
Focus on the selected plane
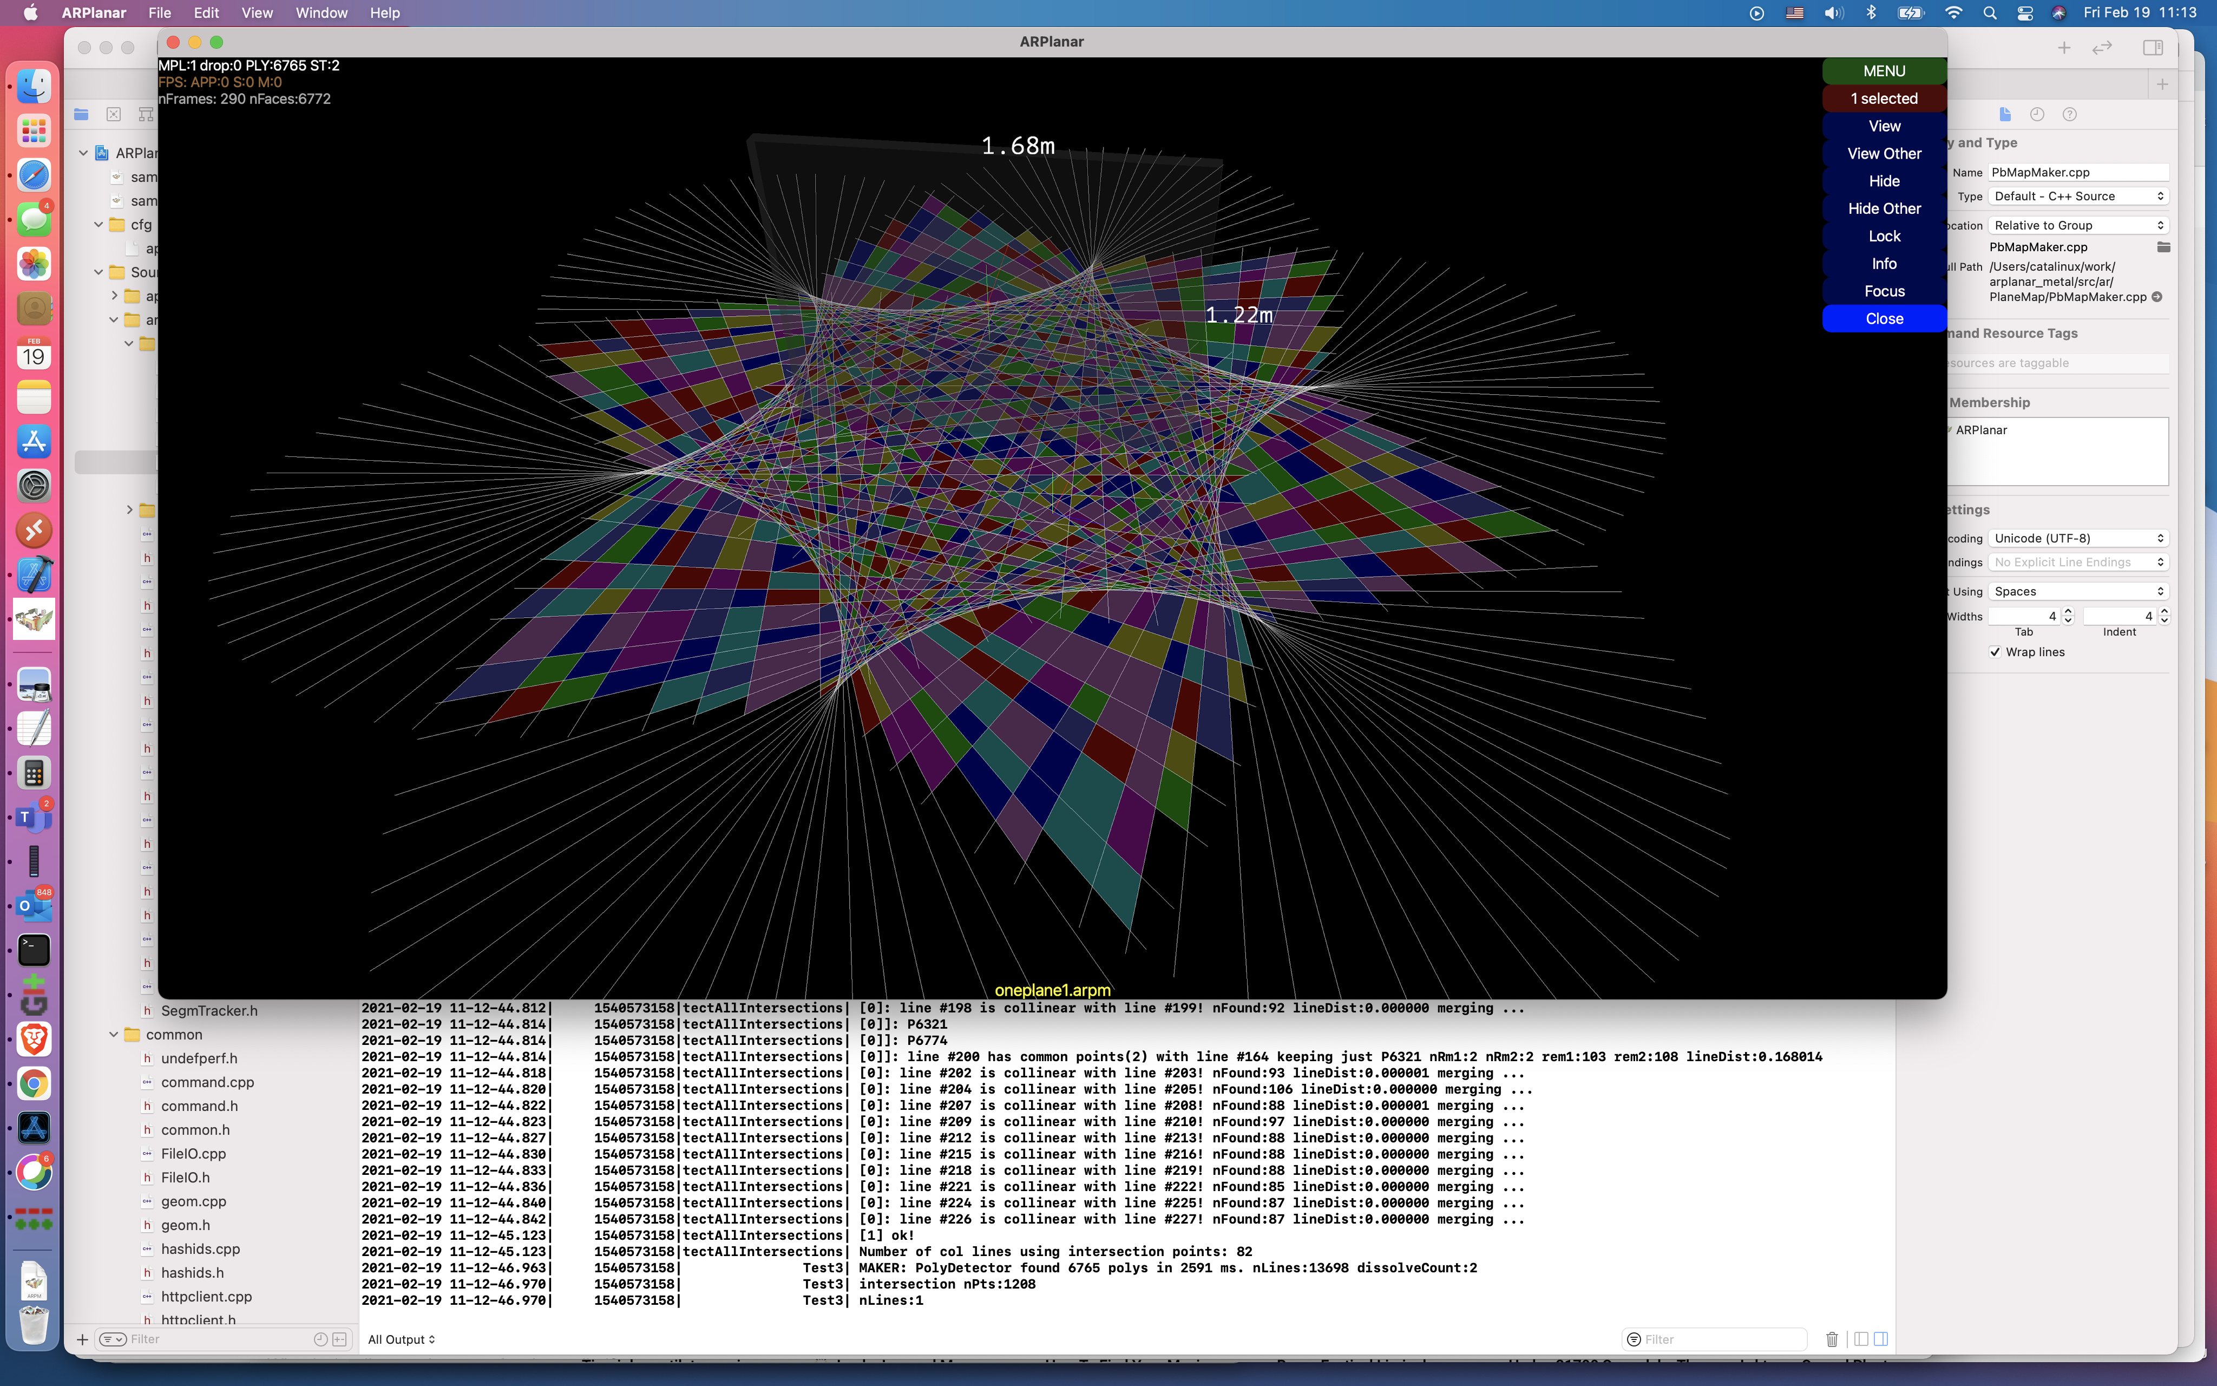pyautogui.click(x=1884, y=291)
